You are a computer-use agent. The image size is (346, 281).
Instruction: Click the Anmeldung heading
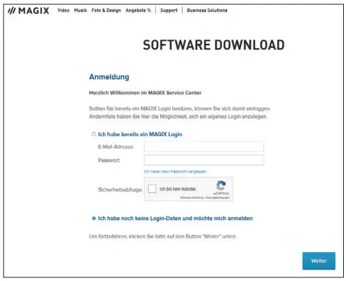pos(109,77)
